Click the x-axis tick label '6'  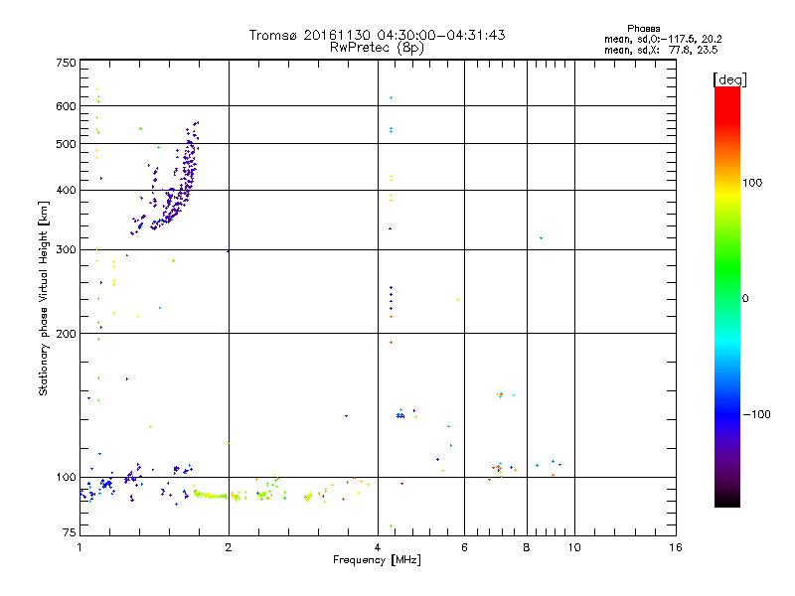pos(464,547)
